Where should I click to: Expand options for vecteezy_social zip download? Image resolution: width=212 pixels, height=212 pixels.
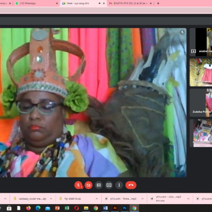(51, 199)
